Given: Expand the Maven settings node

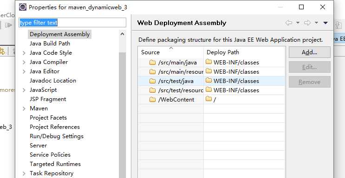Looking at the screenshot, I should click(24, 108).
